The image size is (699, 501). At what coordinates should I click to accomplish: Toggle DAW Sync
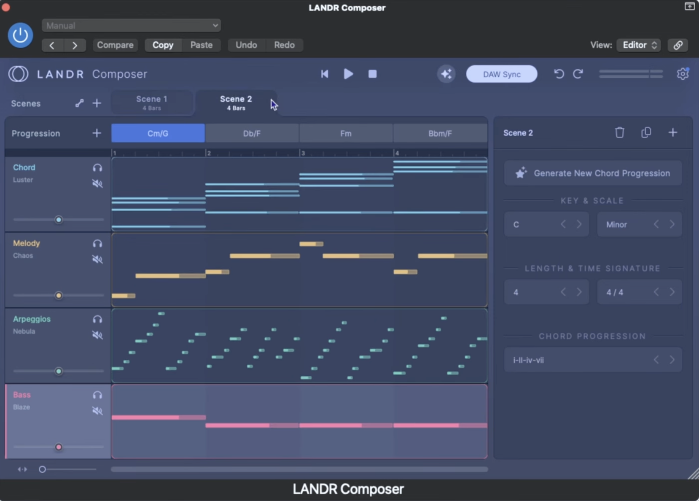pos(501,74)
